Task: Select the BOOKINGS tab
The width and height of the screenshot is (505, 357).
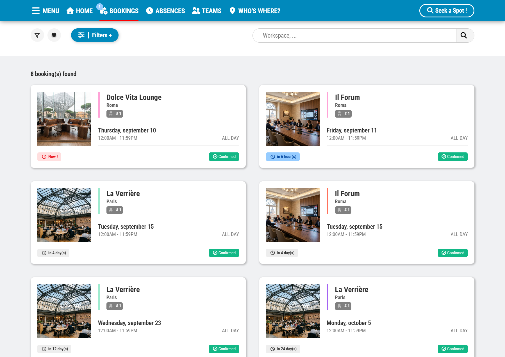Action: pos(119,11)
